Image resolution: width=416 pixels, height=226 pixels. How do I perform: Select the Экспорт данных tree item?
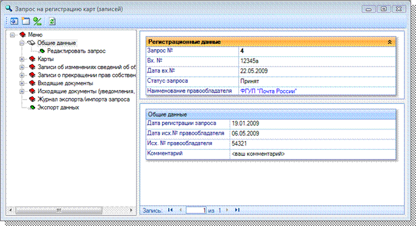click(58, 108)
